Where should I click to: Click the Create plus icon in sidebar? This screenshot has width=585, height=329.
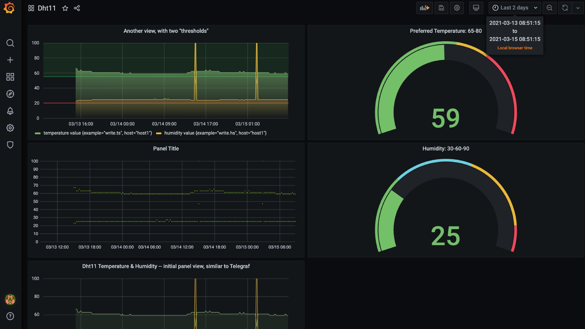coord(10,60)
